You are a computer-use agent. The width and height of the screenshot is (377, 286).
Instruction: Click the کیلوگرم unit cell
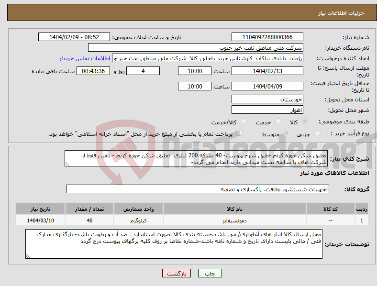pyautogui.click(x=138, y=220)
